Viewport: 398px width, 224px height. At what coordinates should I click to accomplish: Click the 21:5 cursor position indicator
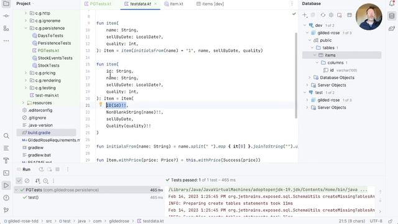[x=352, y=222]
